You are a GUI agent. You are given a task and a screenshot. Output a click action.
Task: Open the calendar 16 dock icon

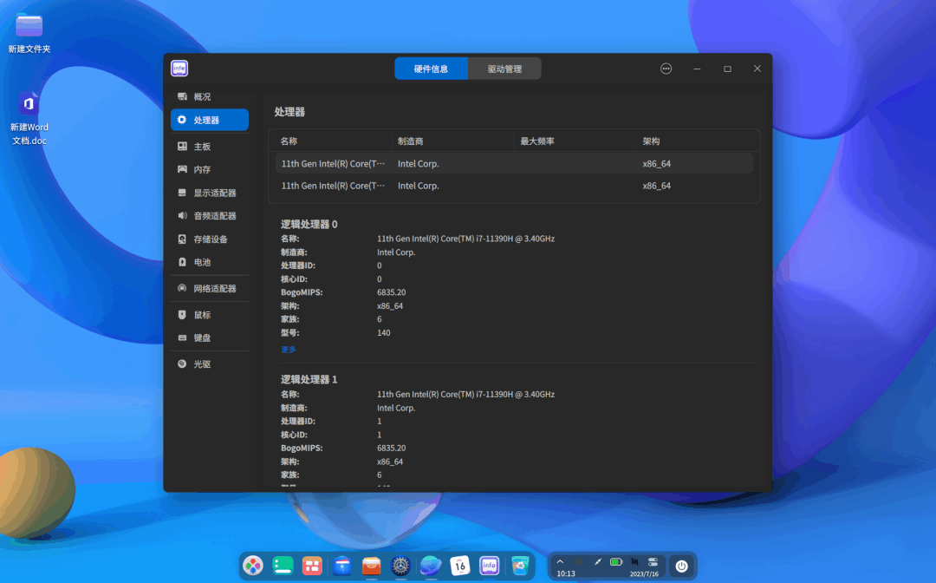tap(459, 566)
